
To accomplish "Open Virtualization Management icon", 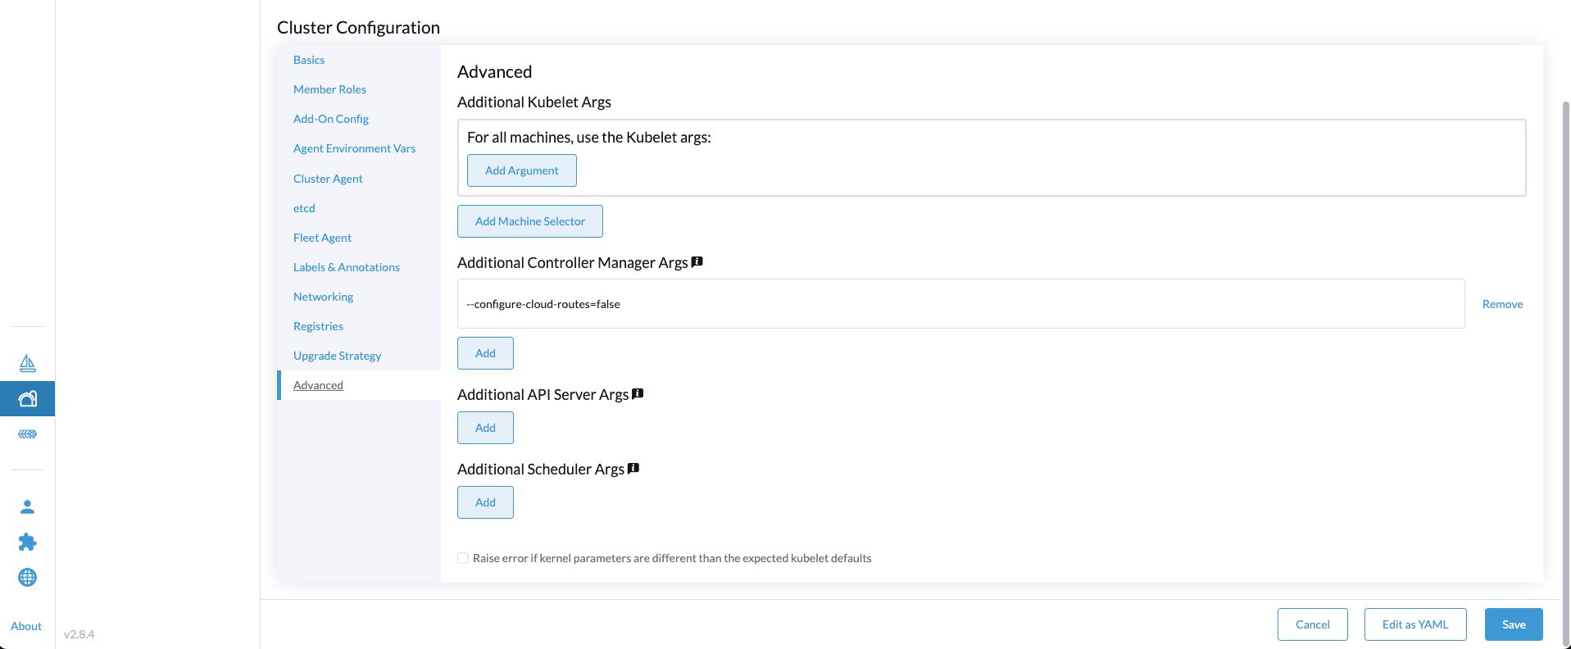I will pos(27,433).
